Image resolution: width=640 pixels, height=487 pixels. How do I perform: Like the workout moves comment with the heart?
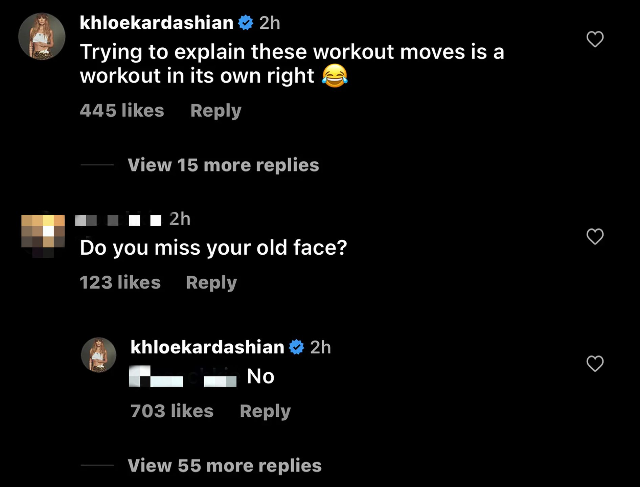(595, 39)
